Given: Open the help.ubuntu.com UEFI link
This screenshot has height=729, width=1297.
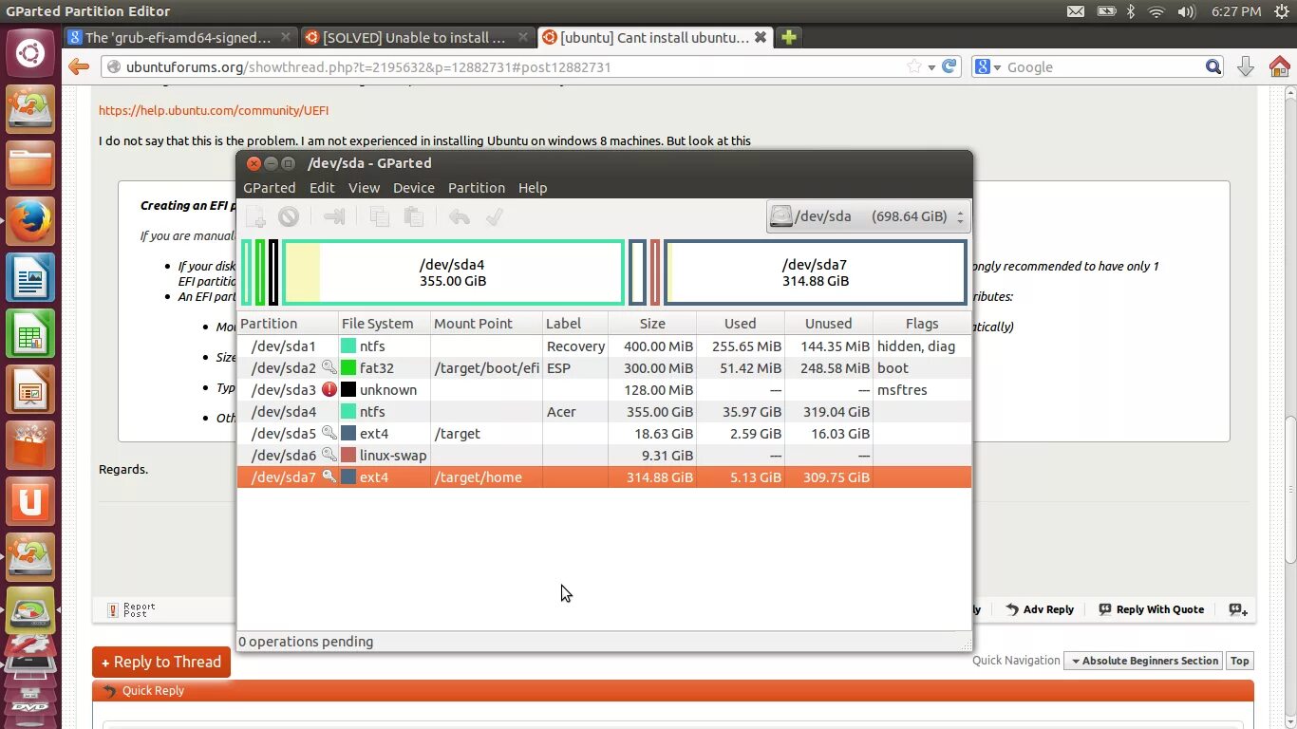Looking at the screenshot, I should tap(214, 110).
